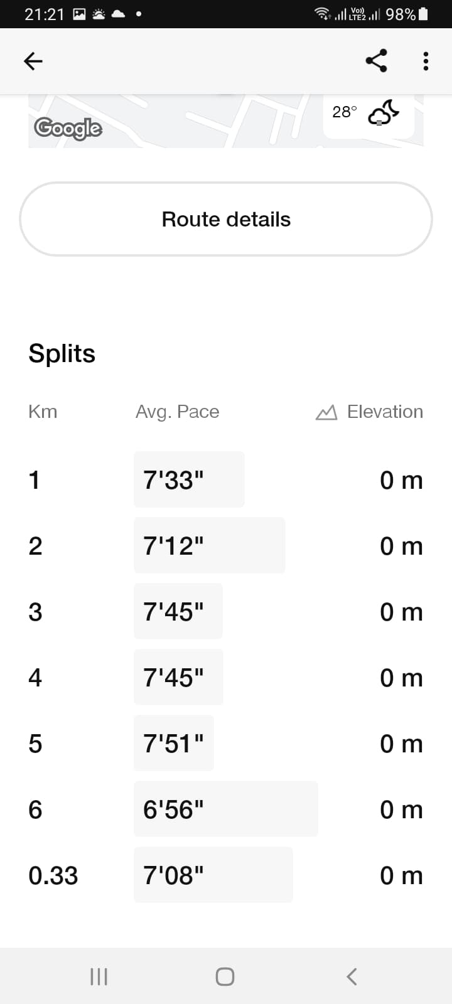Tap the Km column header
Image resolution: width=452 pixels, height=1004 pixels.
pos(43,412)
